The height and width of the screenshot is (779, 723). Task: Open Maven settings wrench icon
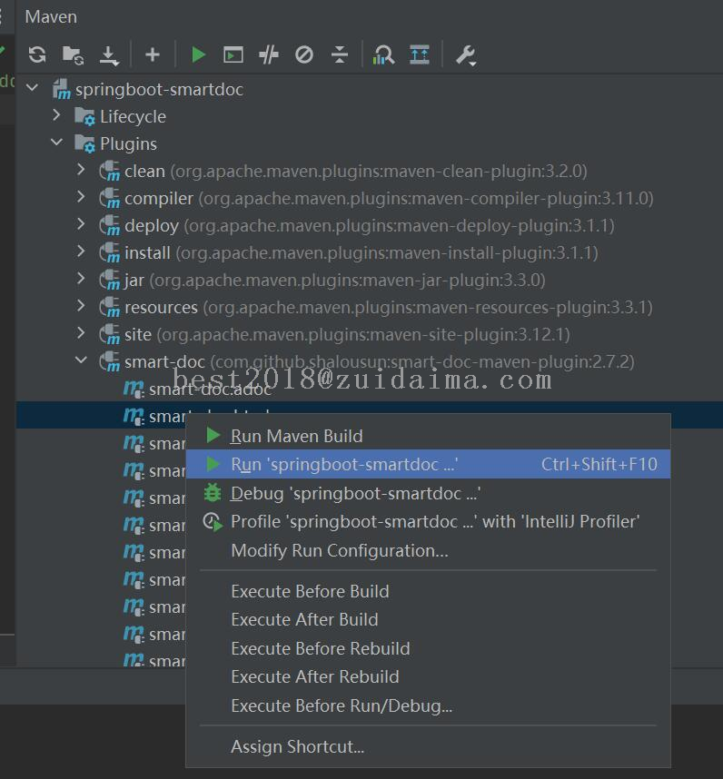pyautogui.click(x=466, y=55)
